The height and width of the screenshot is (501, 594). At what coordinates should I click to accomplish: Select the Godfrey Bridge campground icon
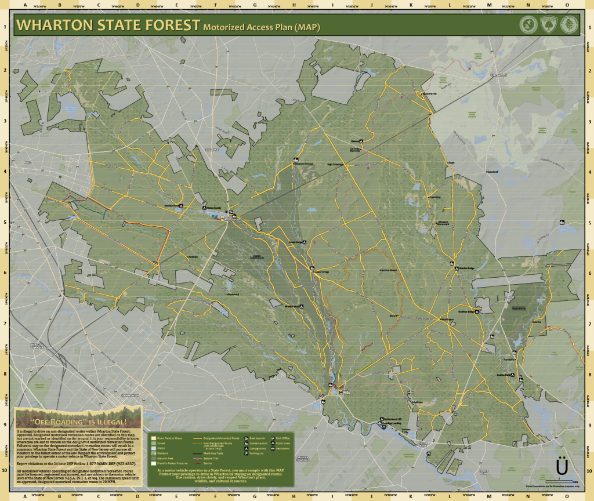click(x=477, y=311)
